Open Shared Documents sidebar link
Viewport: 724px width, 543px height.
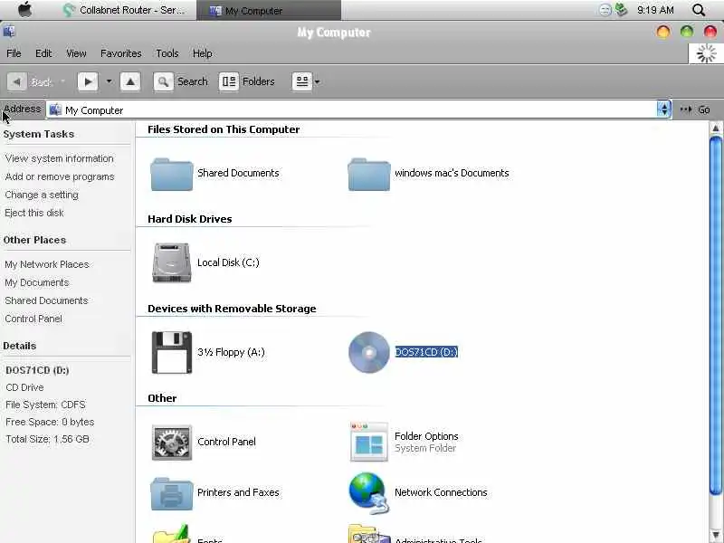(46, 300)
